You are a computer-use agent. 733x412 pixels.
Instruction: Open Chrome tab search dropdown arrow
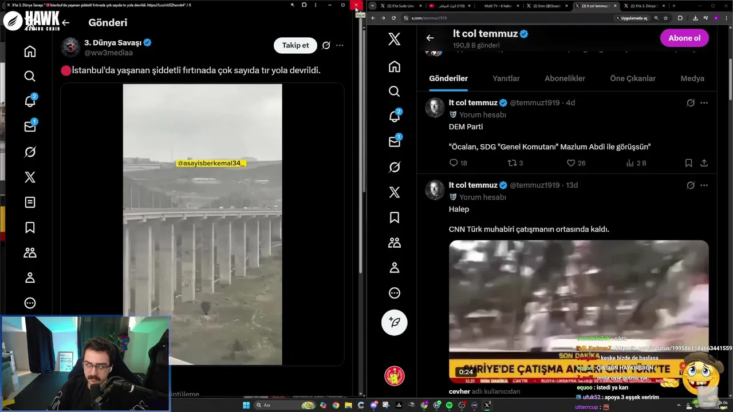pyautogui.click(x=373, y=6)
